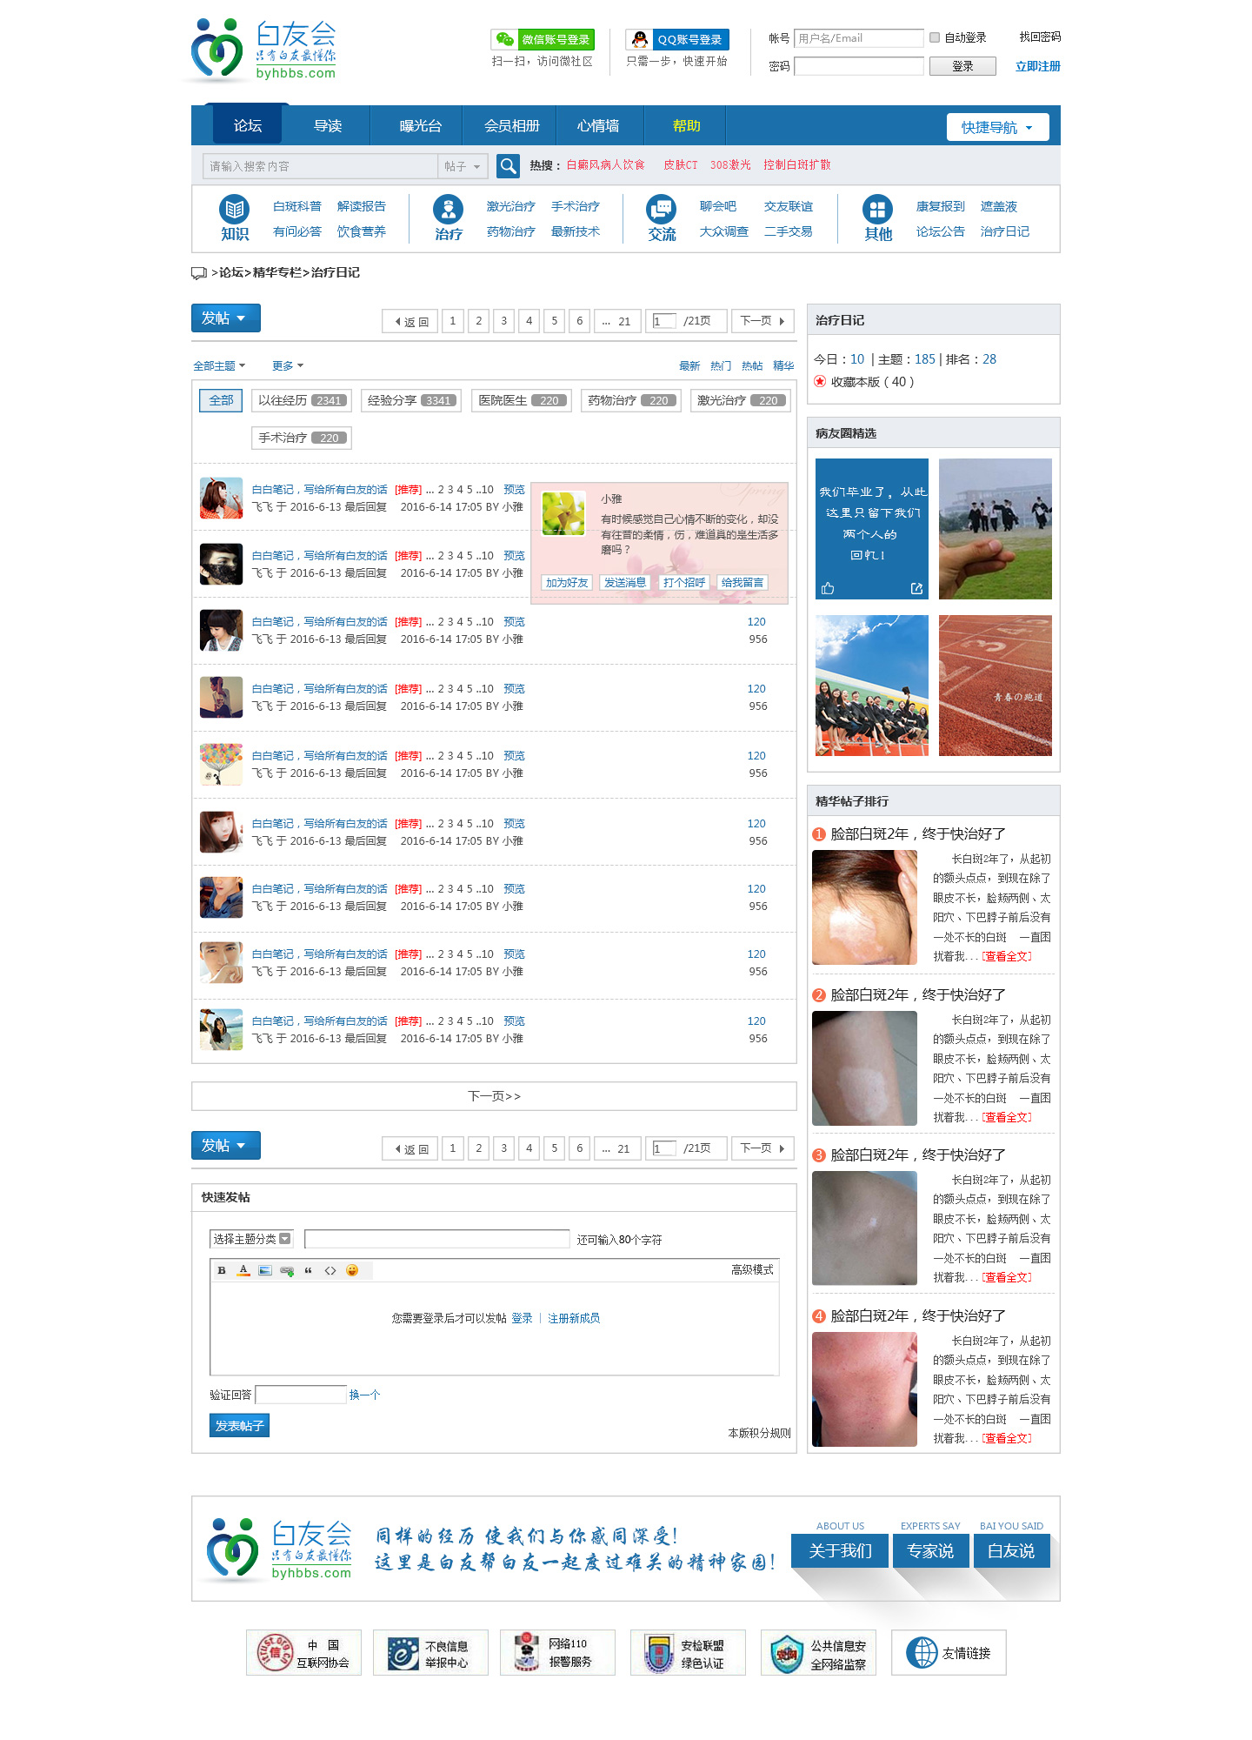Open the 青春の跑道 track photo thumbnail

coord(995,686)
